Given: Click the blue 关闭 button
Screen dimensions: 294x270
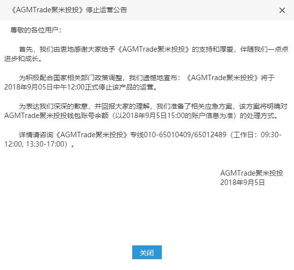Looking at the screenshot, I should tap(147, 252).
